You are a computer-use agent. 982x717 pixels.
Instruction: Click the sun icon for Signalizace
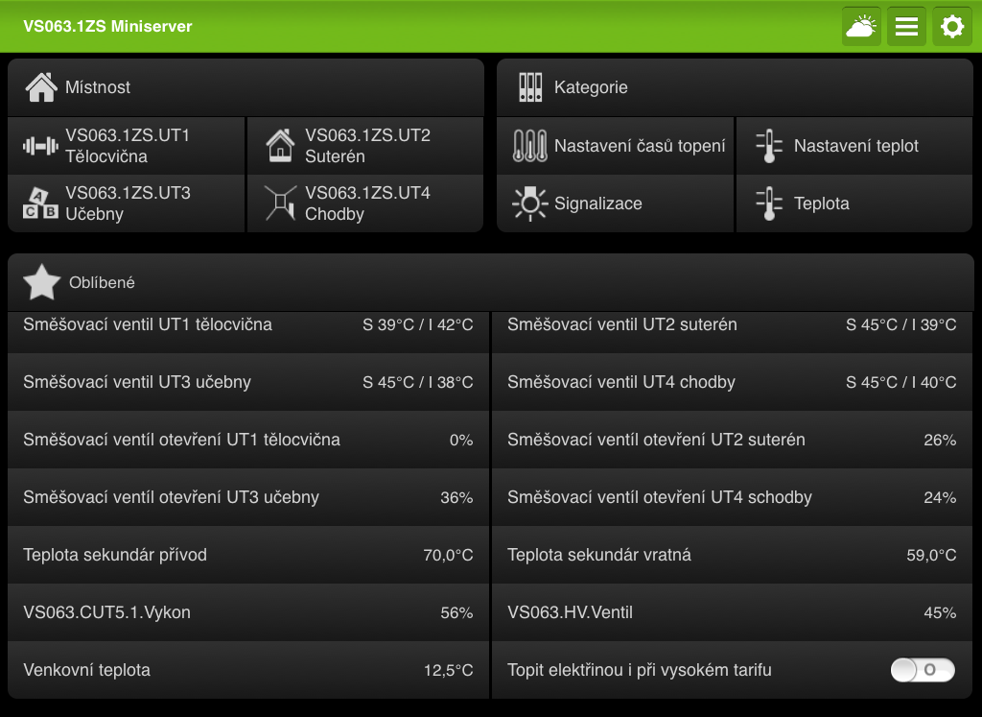click(x=529, y=203)
